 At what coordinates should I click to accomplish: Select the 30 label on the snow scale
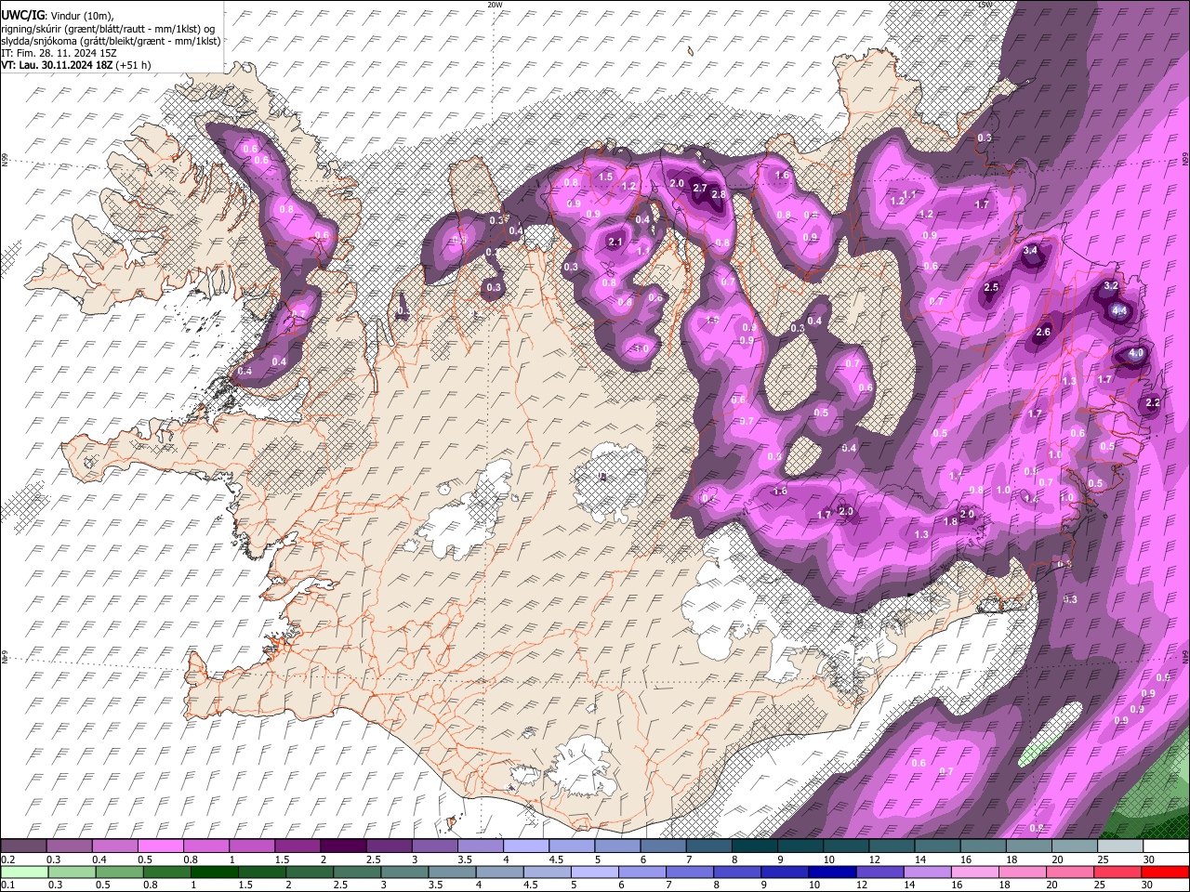[1149, 859]
